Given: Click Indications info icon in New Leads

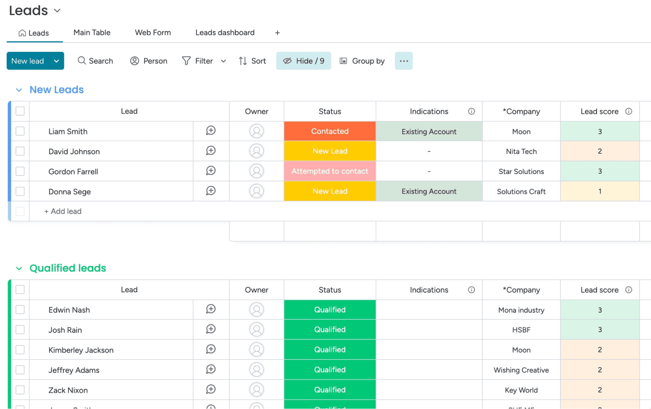Looking at the screenshot, I should pyautogui.click(x=471, y=111).
